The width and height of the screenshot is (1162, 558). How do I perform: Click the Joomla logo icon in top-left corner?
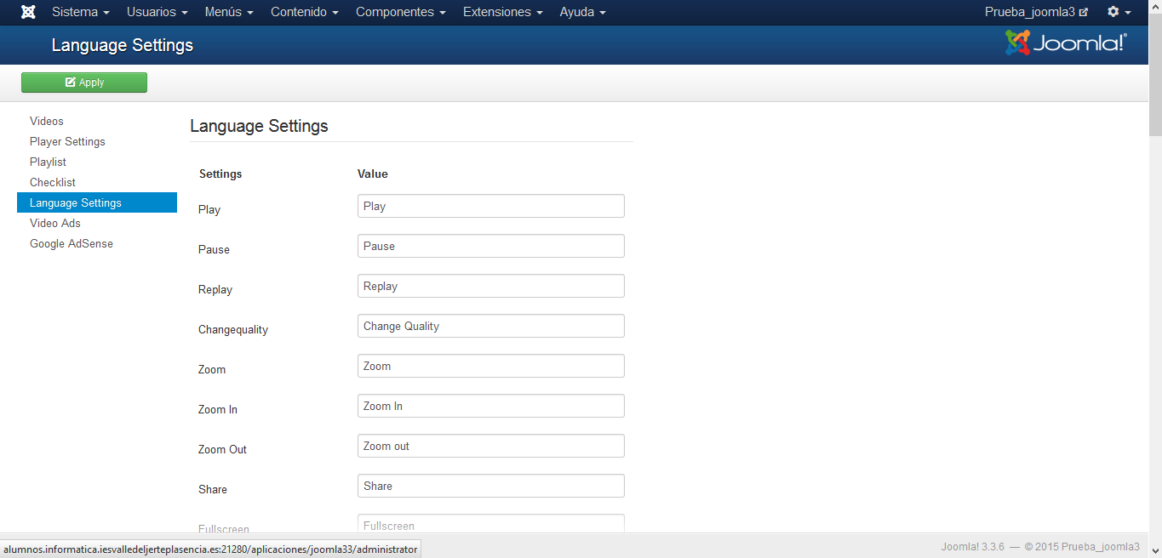coord(28,12)
